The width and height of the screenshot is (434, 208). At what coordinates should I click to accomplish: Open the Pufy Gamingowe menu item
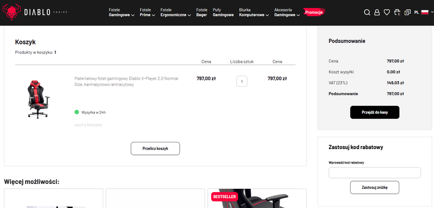[223, 12]
